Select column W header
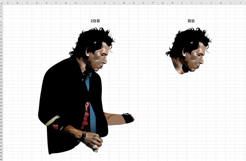This screenshot has height=161, width=246. click(221, 3)
